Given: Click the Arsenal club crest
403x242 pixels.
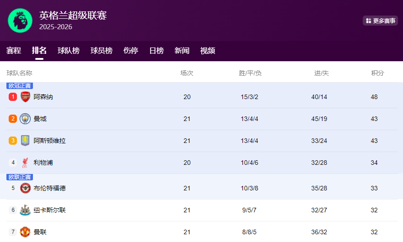Looking at the screenshot, I should [25, 97].
